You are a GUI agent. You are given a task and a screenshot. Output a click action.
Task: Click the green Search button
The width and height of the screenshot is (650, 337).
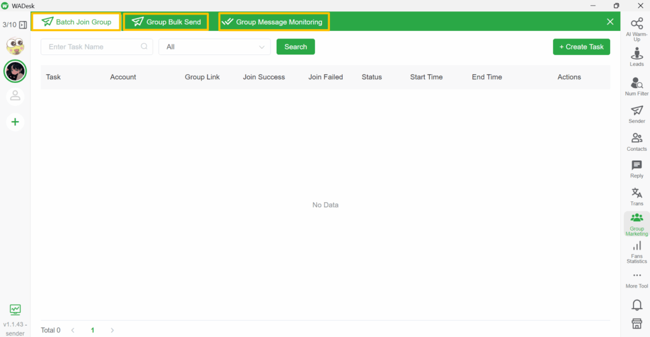296,47
